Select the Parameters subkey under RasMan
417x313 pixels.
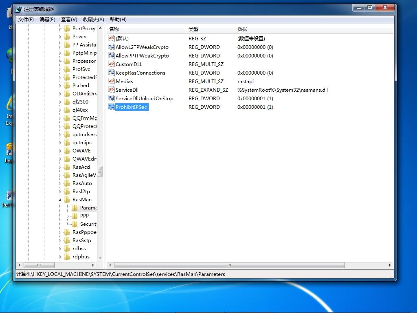[88, 207]
